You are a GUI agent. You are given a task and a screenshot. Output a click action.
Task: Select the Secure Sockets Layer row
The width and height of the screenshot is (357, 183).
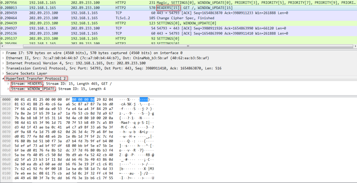[178, 73]
